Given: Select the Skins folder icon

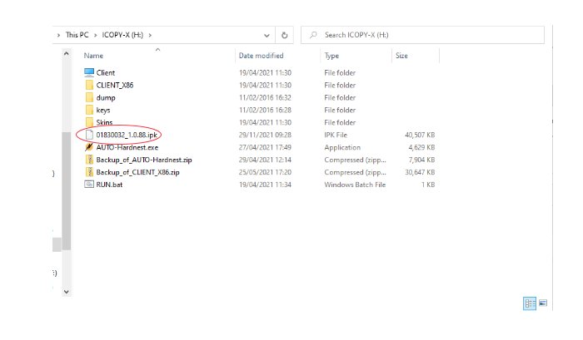Looking at the screenshot, I should (x=89, y=122).
